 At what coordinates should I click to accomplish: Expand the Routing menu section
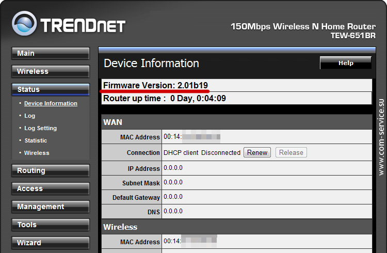point(51,170)
